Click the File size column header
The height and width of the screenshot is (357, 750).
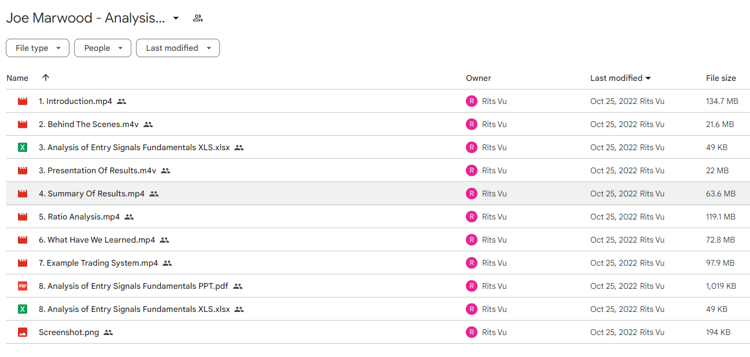pos(721,78)
